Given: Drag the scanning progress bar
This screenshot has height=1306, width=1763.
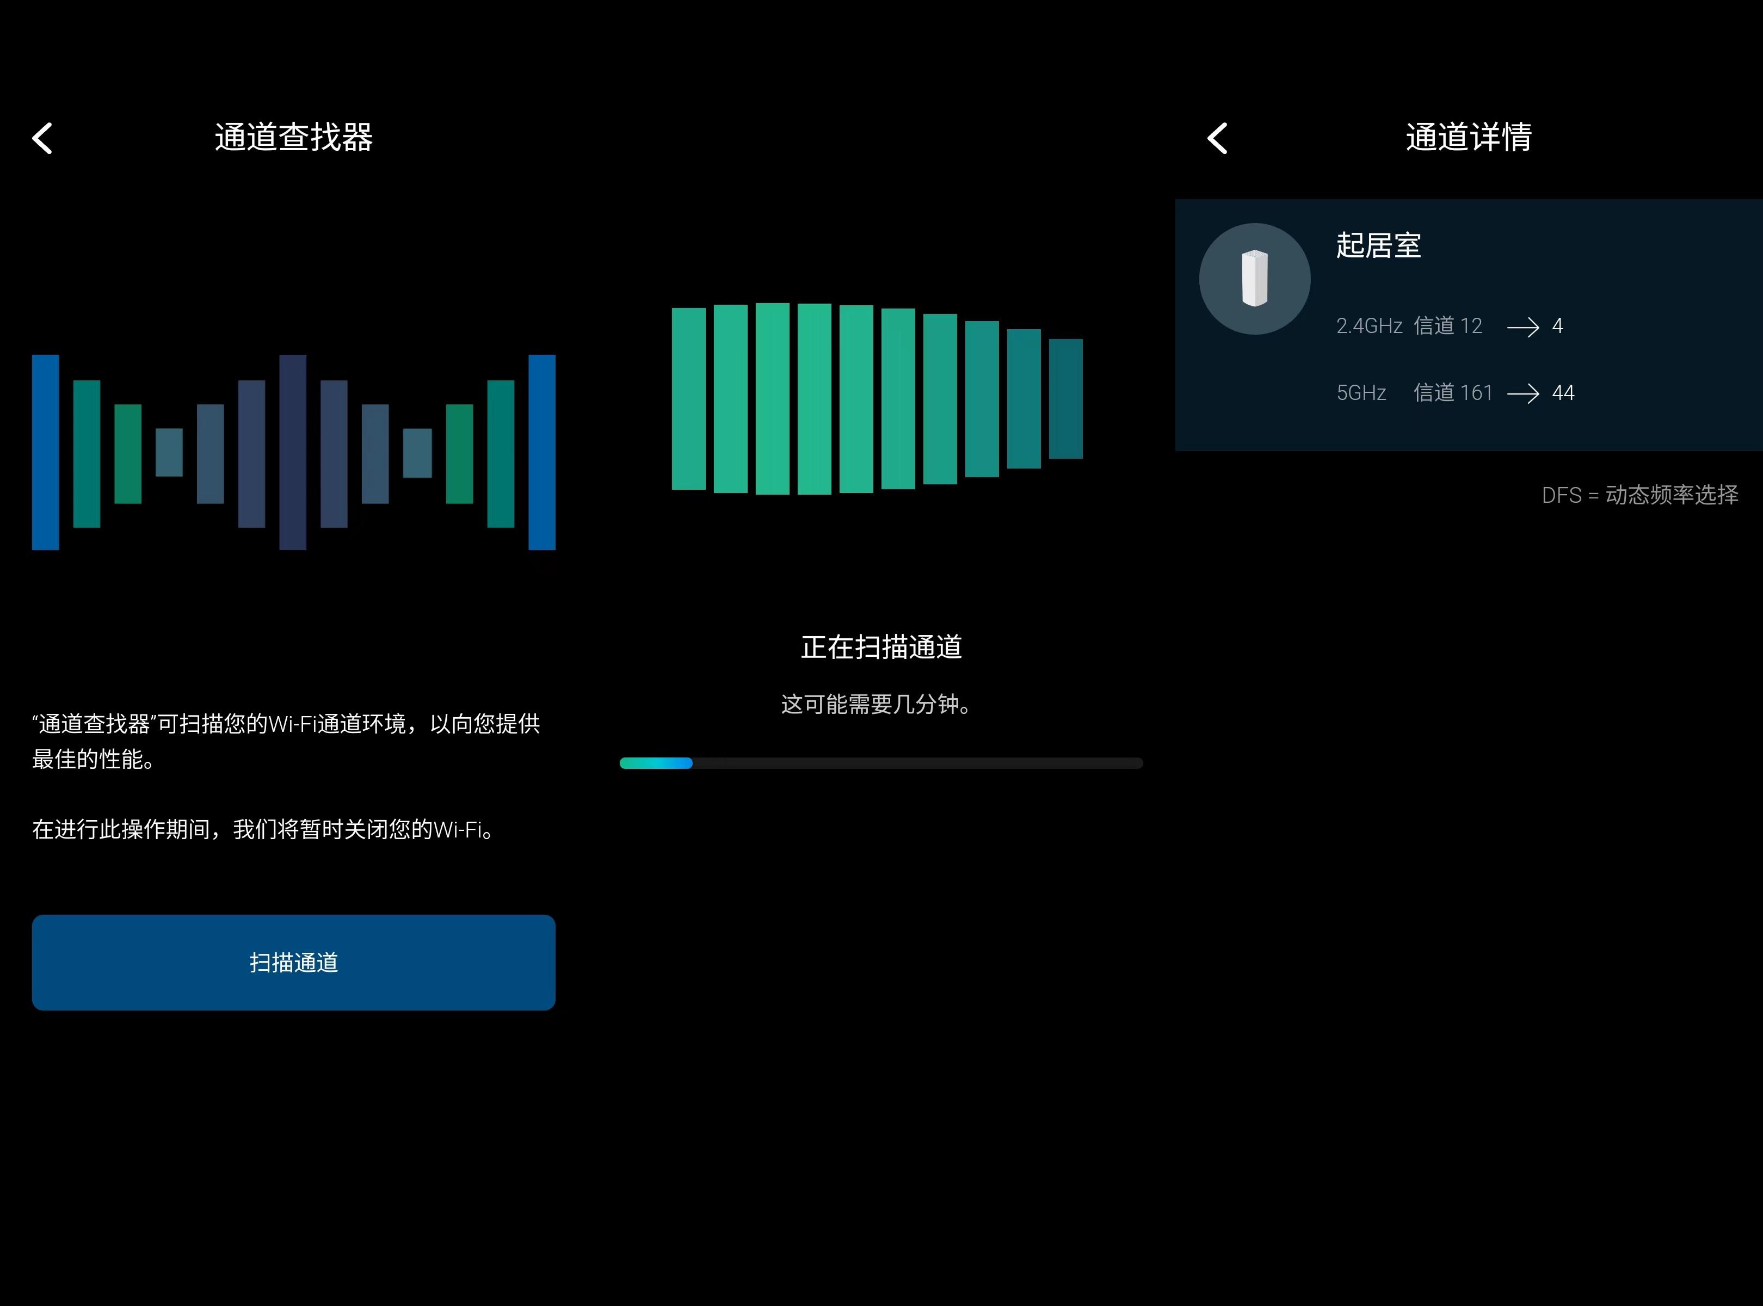Looking at the screenshot, I should [878, 761].
